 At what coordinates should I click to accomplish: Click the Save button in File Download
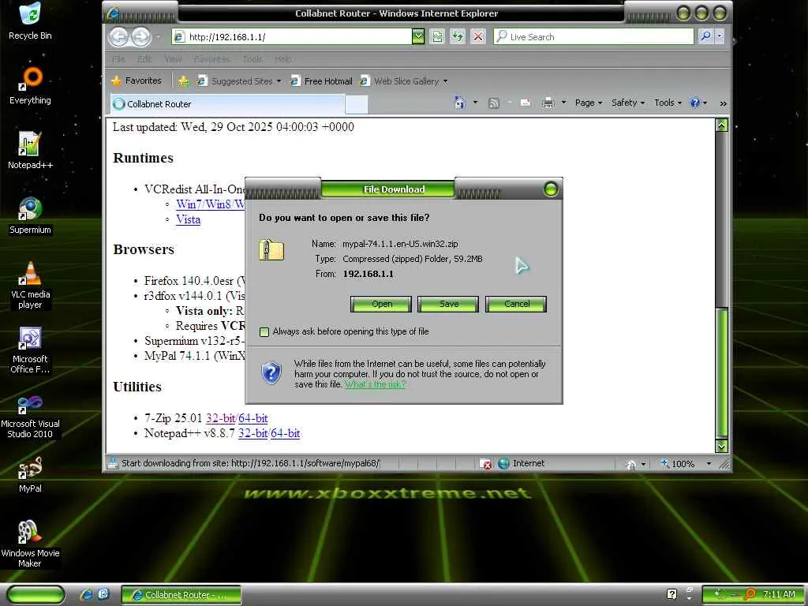coord(448,304)
